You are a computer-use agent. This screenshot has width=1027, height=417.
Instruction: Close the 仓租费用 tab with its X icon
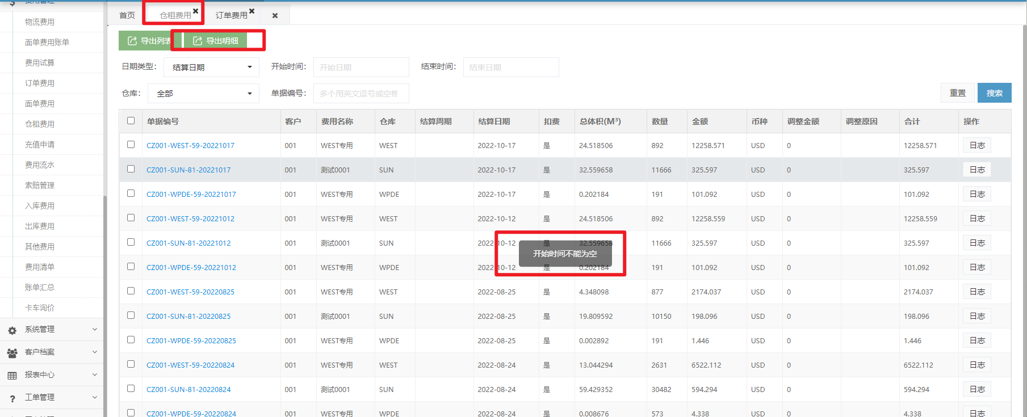click(x=196, y=11)
